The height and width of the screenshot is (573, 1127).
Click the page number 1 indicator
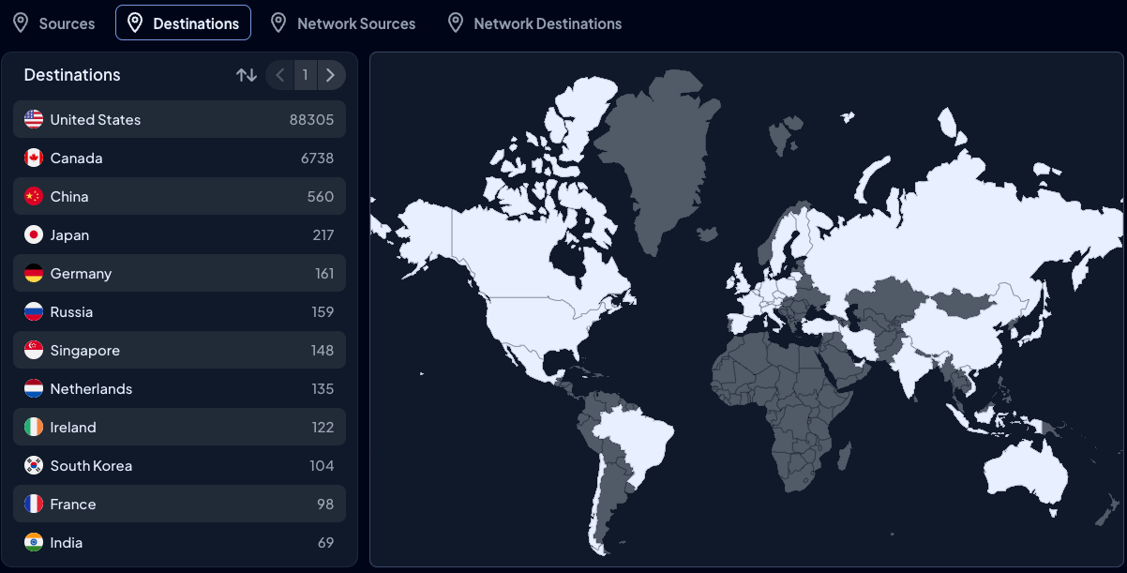305,75
